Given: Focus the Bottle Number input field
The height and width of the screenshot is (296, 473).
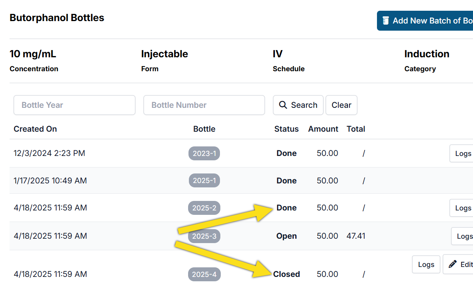Looking at the screenshot, I should (x=204, y=105).
